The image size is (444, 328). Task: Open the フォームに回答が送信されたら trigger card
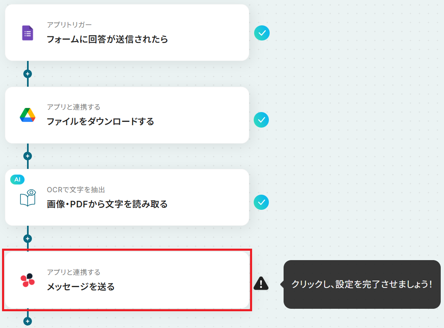pos(127,33)
